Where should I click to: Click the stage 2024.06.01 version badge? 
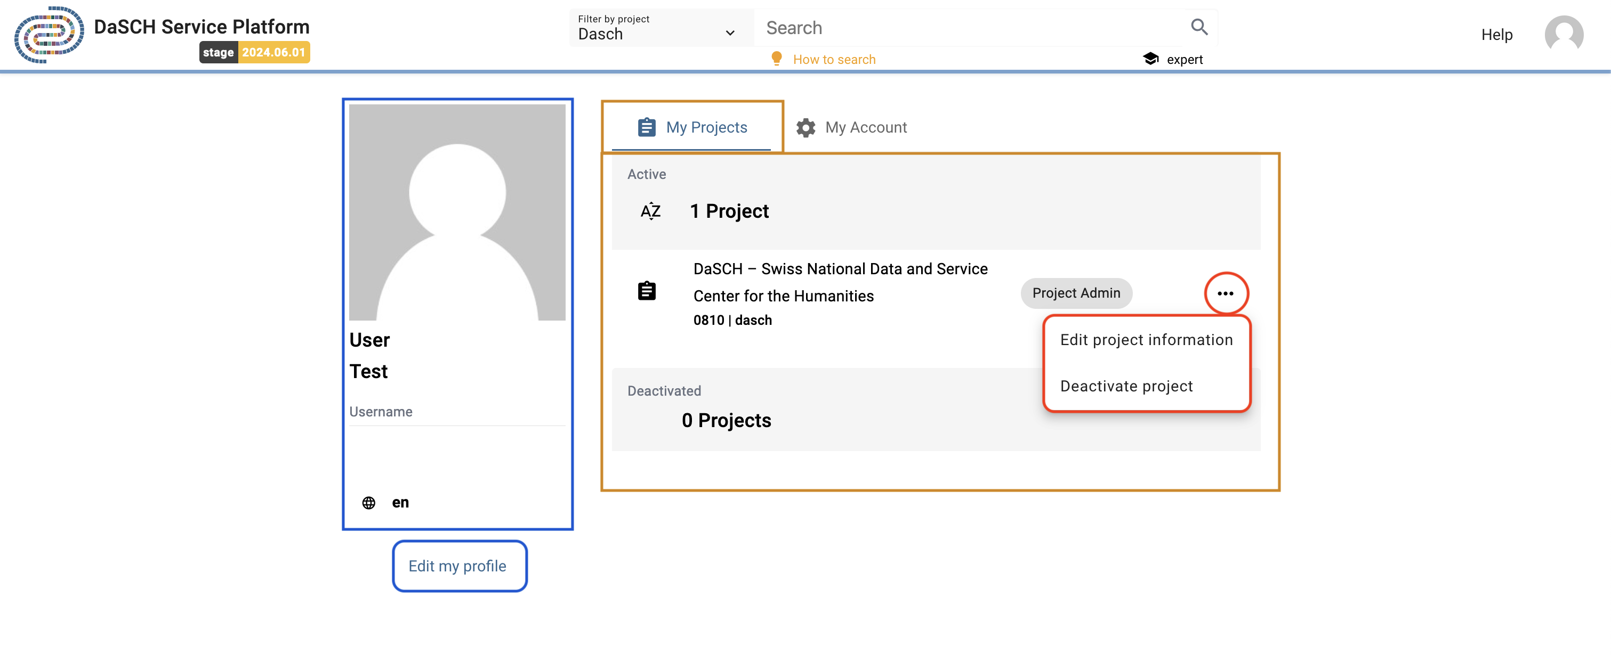point(254,53)
